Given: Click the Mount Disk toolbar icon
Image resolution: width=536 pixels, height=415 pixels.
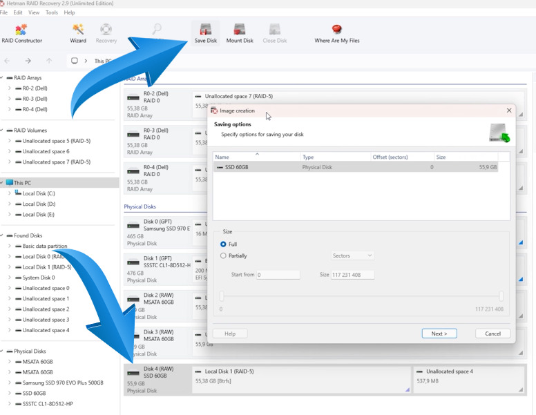Looking at the screenshot, I should point(240,34).
